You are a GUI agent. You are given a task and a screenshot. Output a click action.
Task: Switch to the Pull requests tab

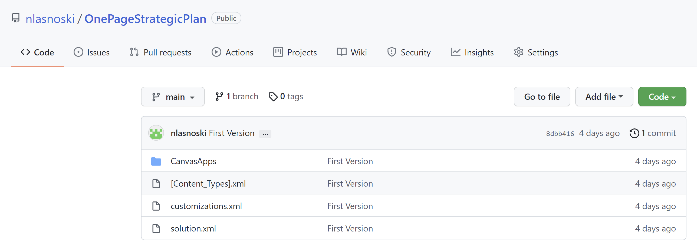[160, 52]
